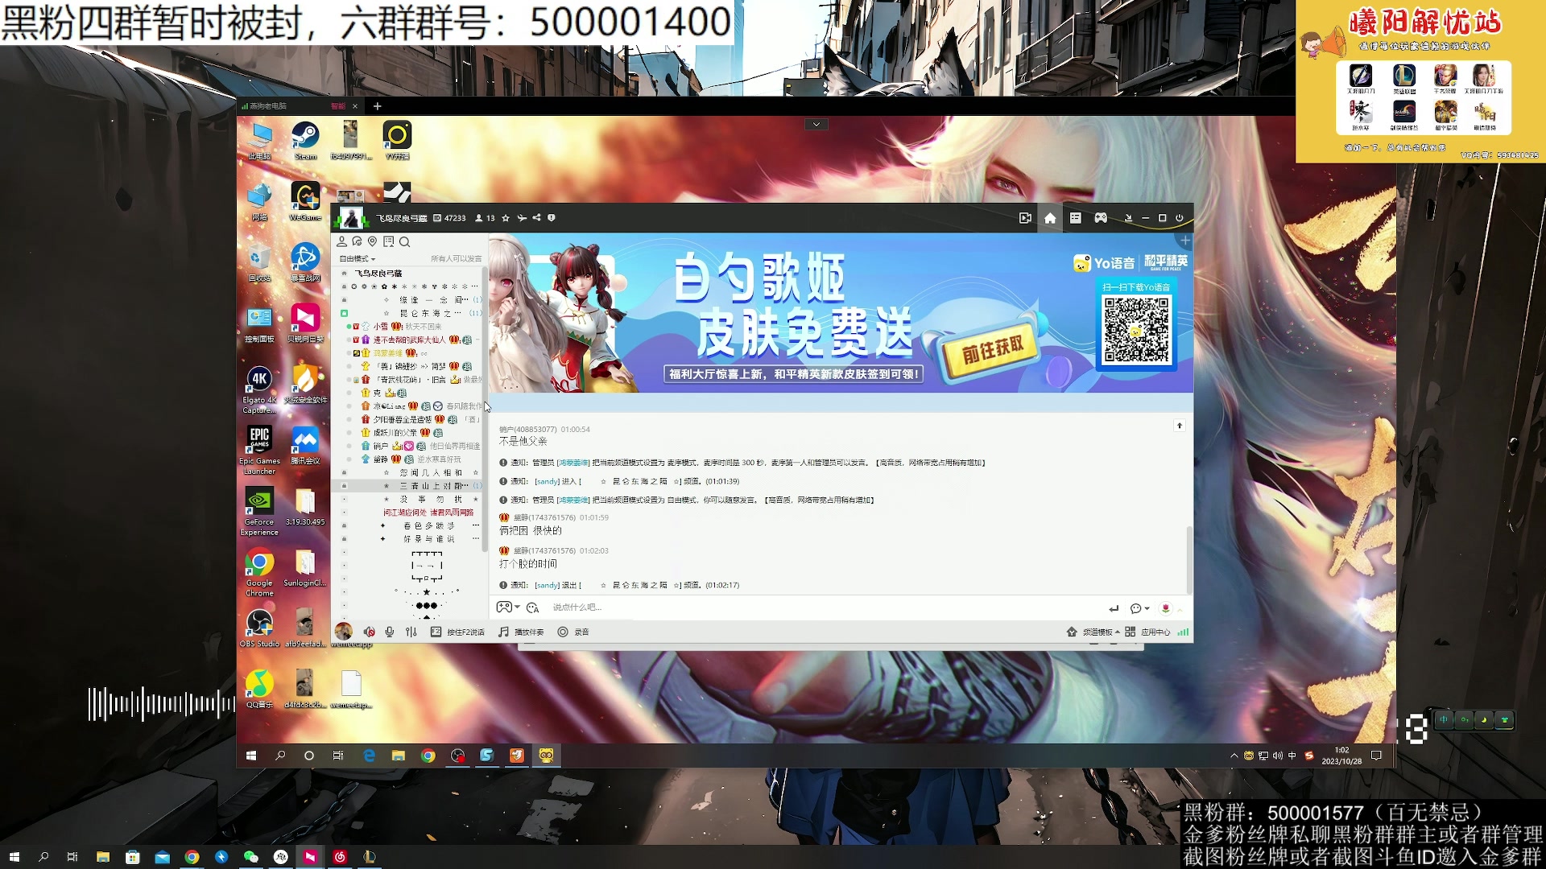This screenshot has width=1546, height=869.
Task: Search channels with the magnifier icon
Action: click(405, 242)
